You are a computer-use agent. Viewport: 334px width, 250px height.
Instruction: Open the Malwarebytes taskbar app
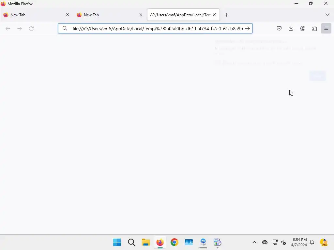pos(203,242)
